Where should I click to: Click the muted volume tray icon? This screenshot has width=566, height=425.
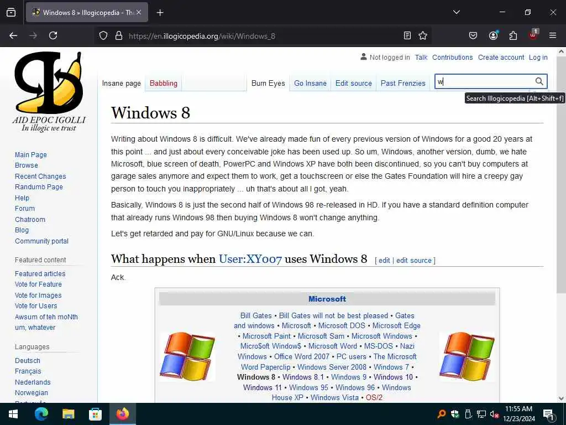495,414
